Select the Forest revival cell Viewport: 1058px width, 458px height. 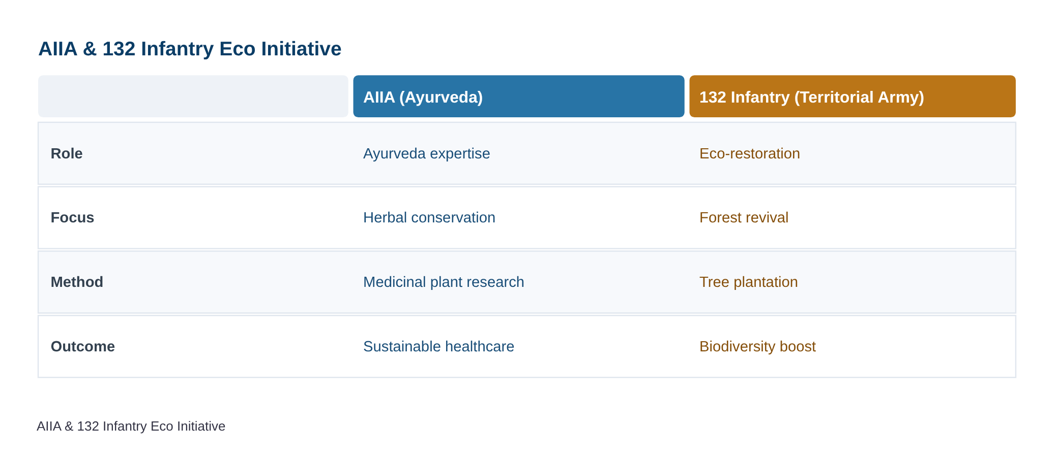click(x=744, y=217)
